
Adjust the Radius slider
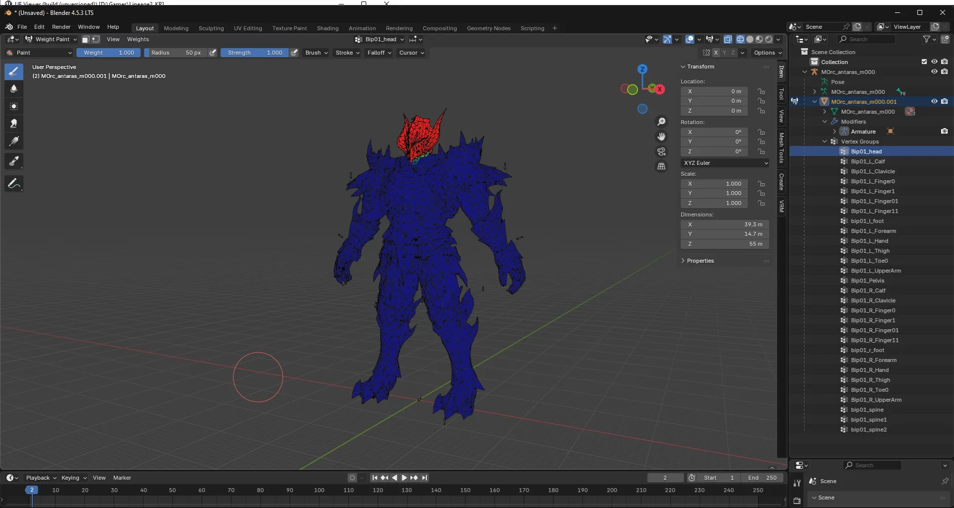point(176,53)
